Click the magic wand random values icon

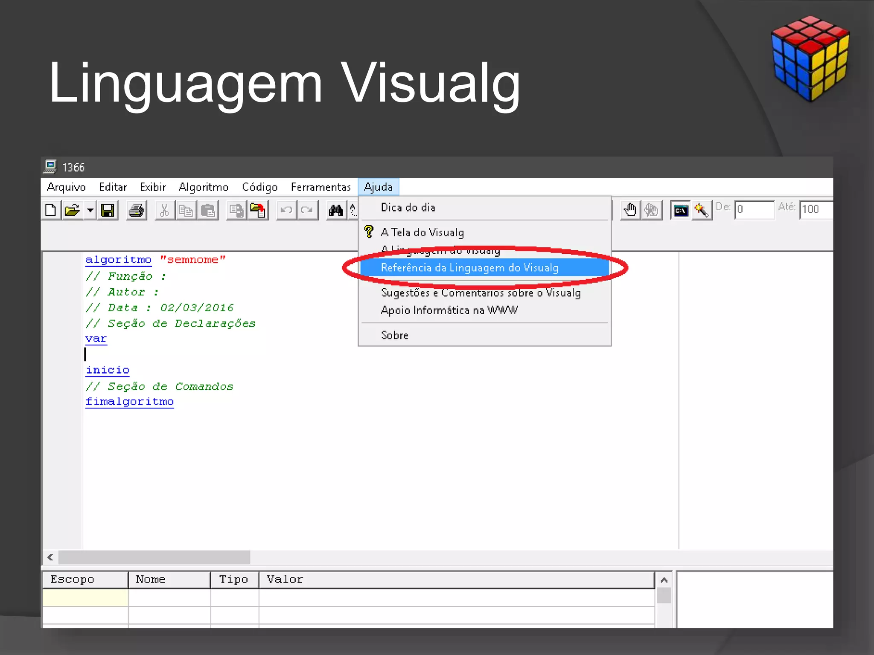click(702, 210)
